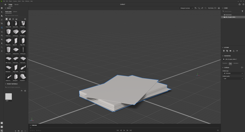Switch to the Render tab
The width and height of the screenshot is (245, 132).
pos(17,4)
